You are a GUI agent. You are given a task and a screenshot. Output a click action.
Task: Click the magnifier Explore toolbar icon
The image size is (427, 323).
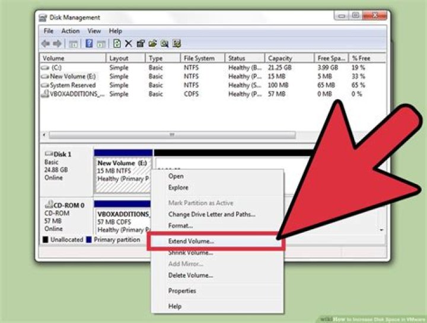tap(164, 43)
